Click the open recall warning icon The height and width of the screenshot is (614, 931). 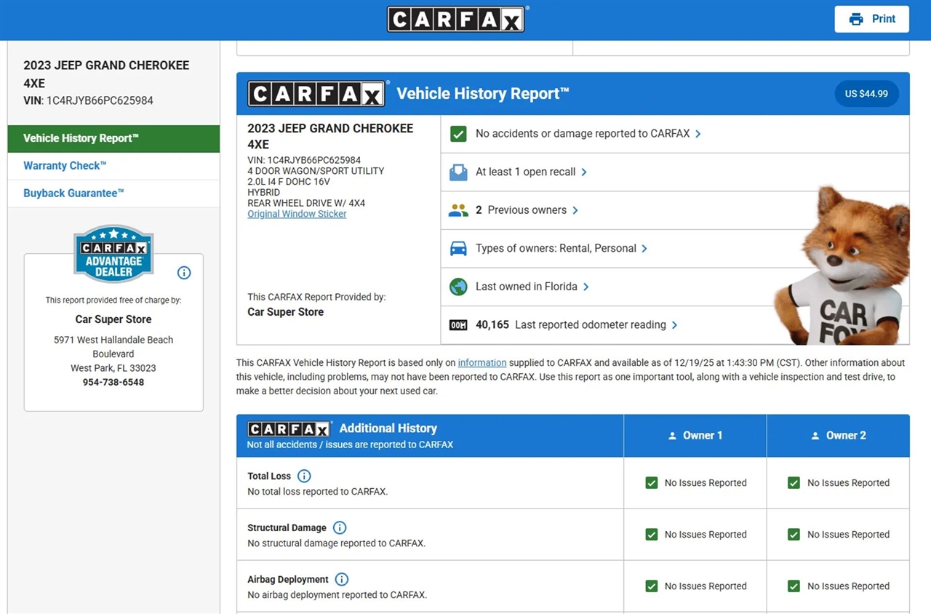pos(458,172)
